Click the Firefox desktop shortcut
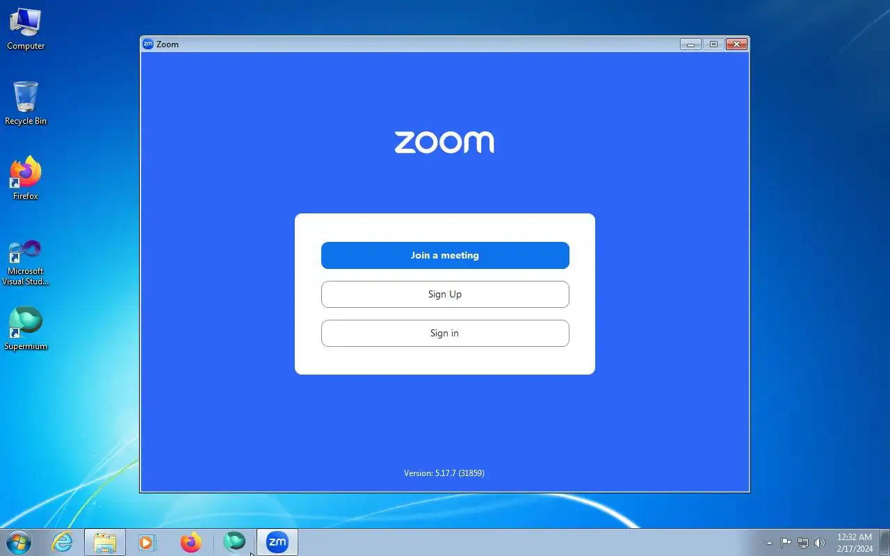Viewport: 890px width, 556px height. (x=26, y=179)
